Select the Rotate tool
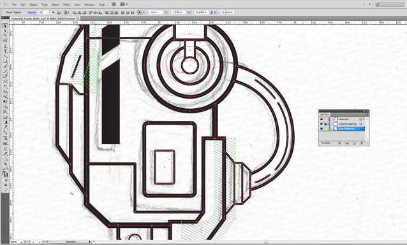Viewport: 407px width, 245px height. (x=5, y=87)
